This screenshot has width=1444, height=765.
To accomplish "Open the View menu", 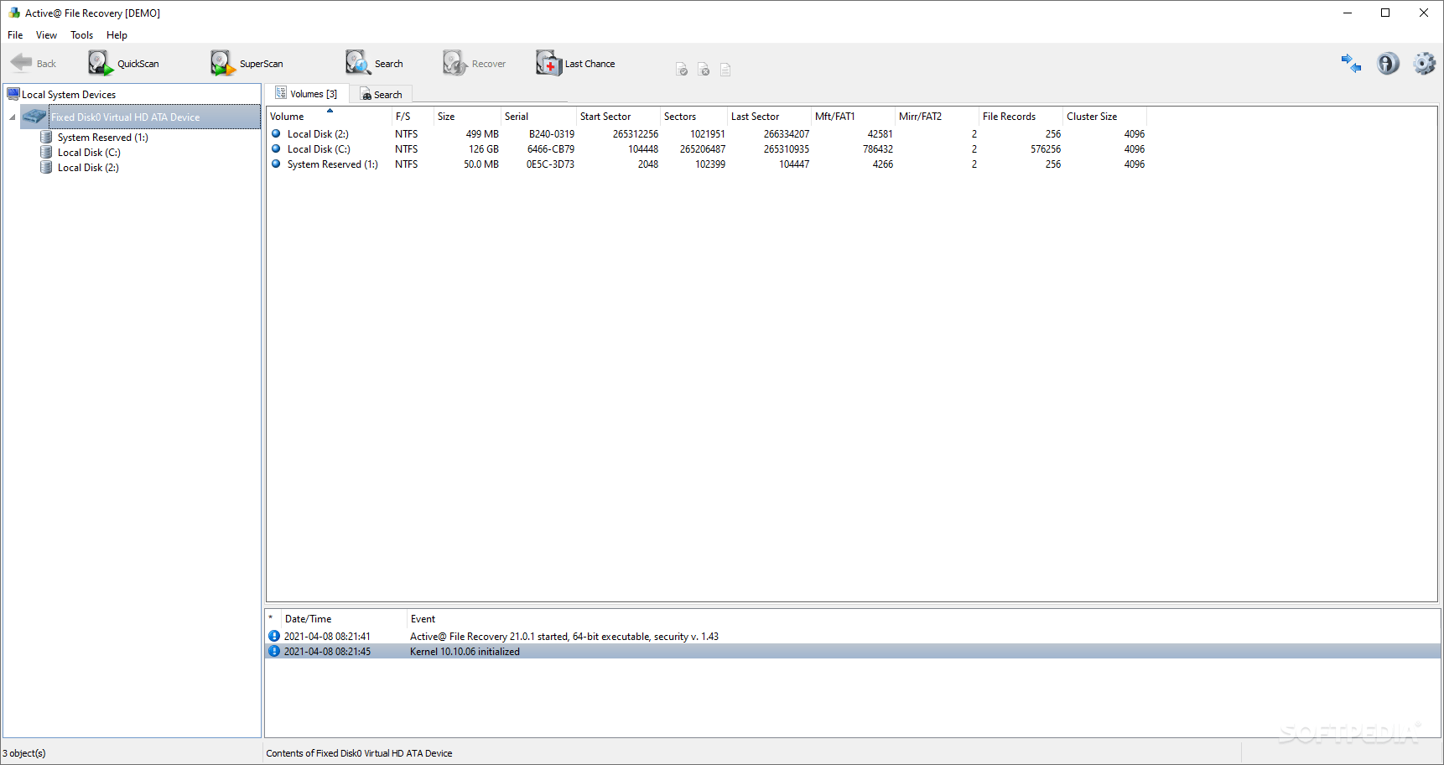I will (x=46, y=35).
